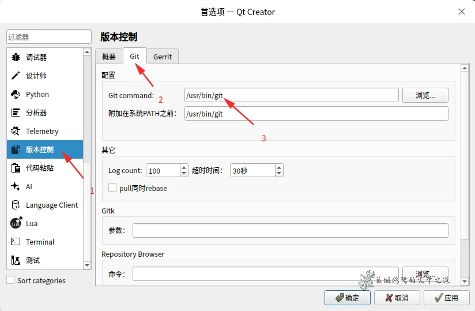Viewport: 475px width, 311px height.
Task: Select the AI sparkle icon
Action: coord(16,186)
